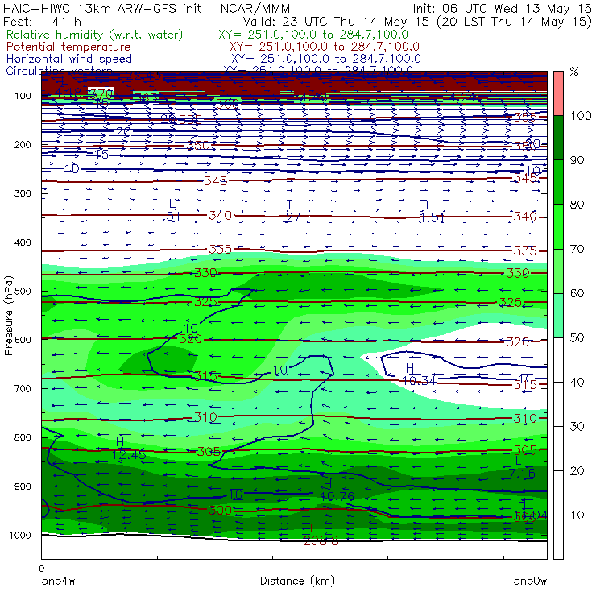Click the red 'XY= 251.0,100.0 to 284.7,100.0' text
The image size is (596, 596).
(x=325, y=47)
